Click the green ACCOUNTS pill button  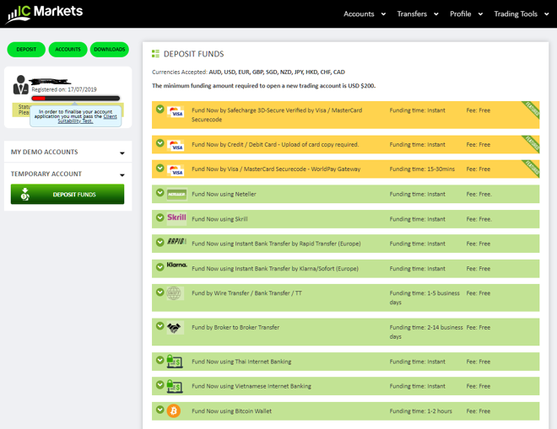(68, 50)
